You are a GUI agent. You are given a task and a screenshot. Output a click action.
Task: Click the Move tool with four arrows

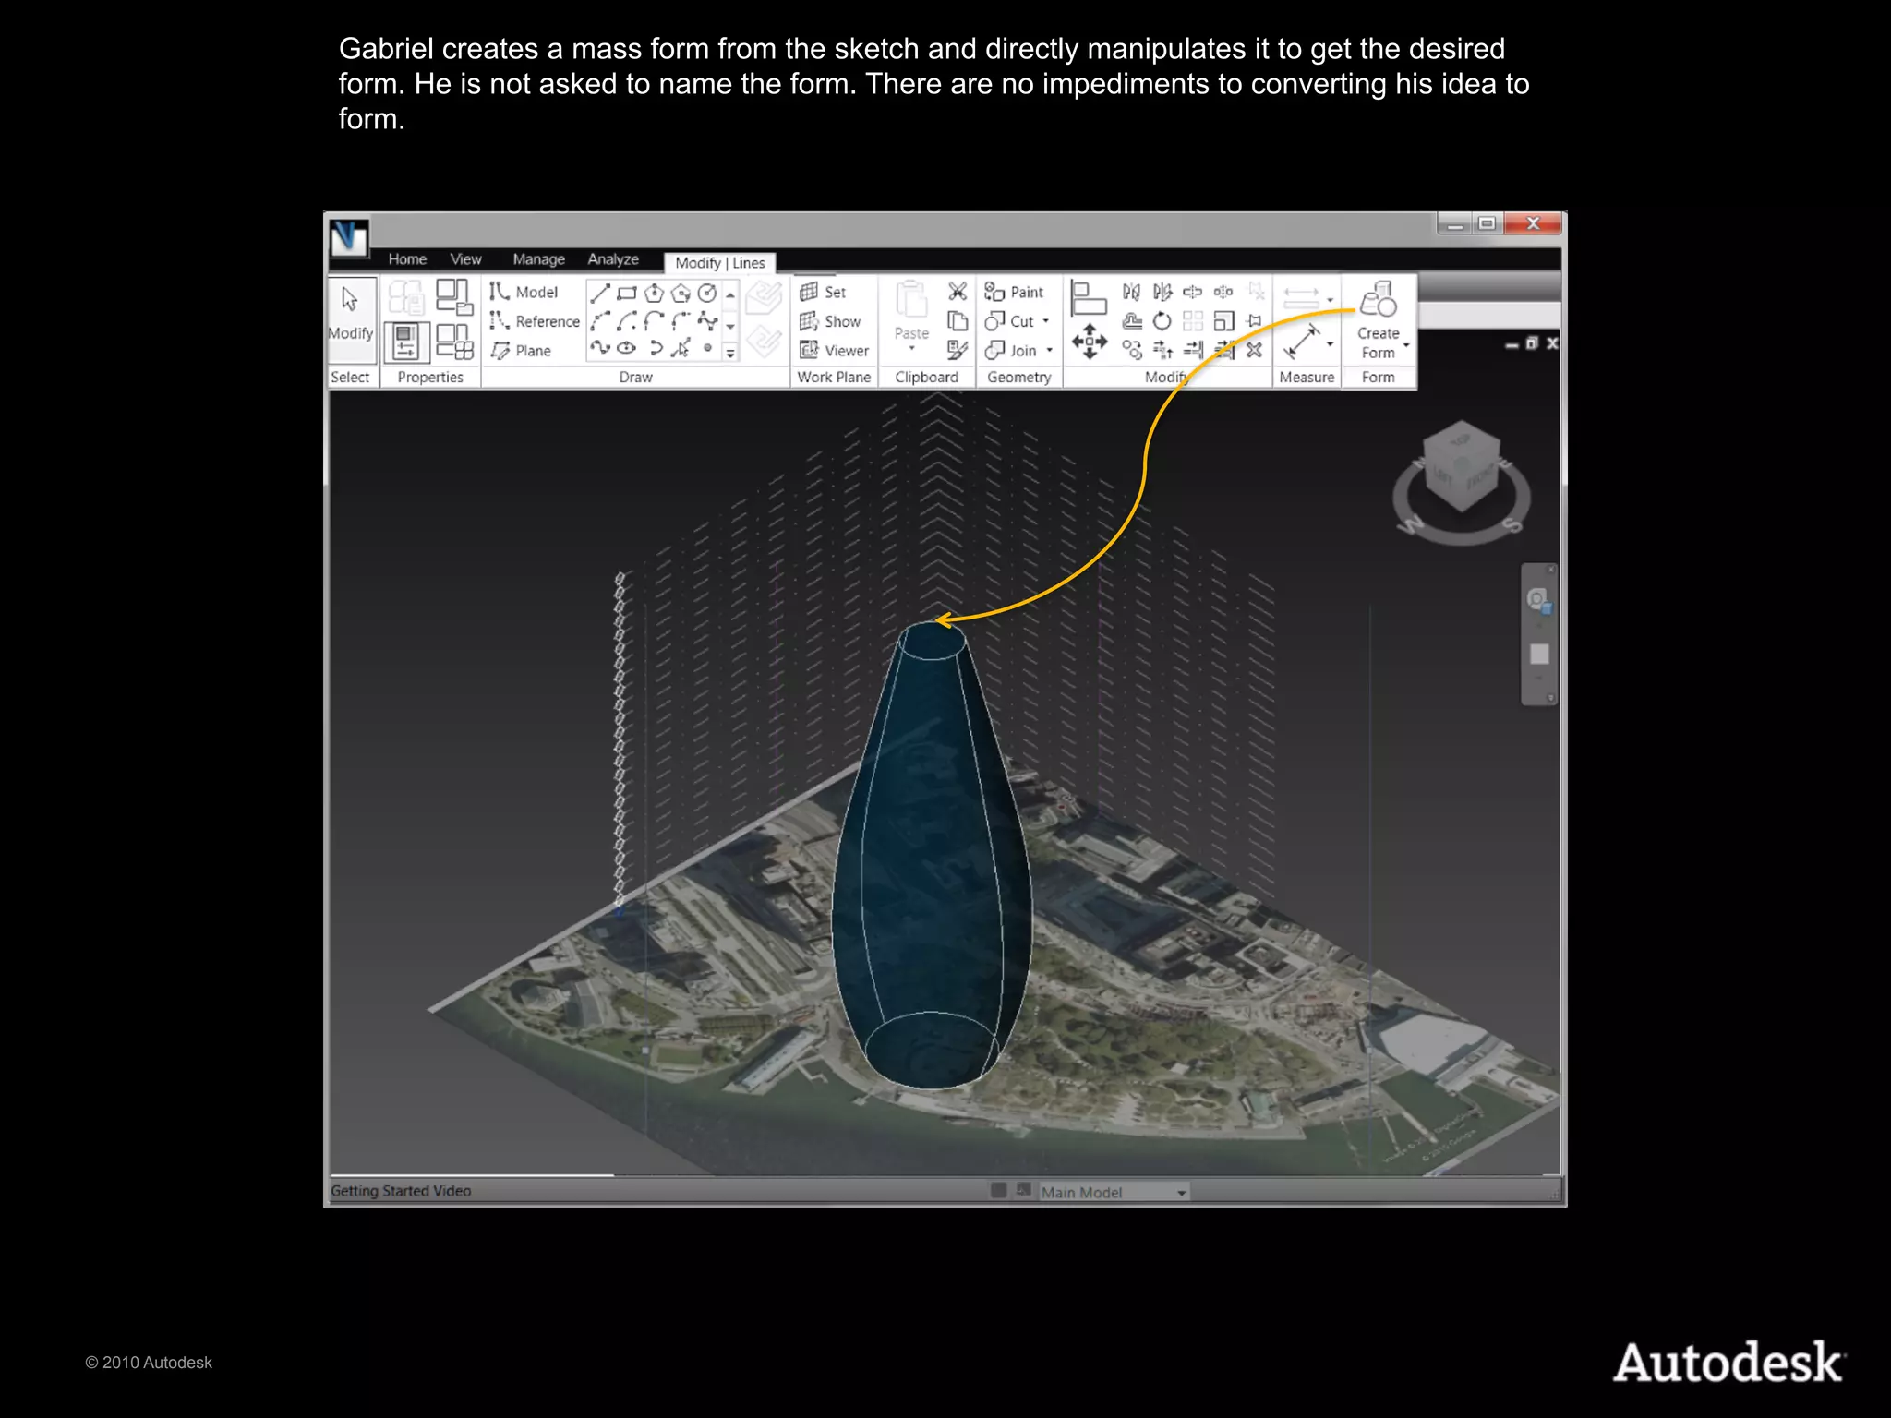[1090, 342]
